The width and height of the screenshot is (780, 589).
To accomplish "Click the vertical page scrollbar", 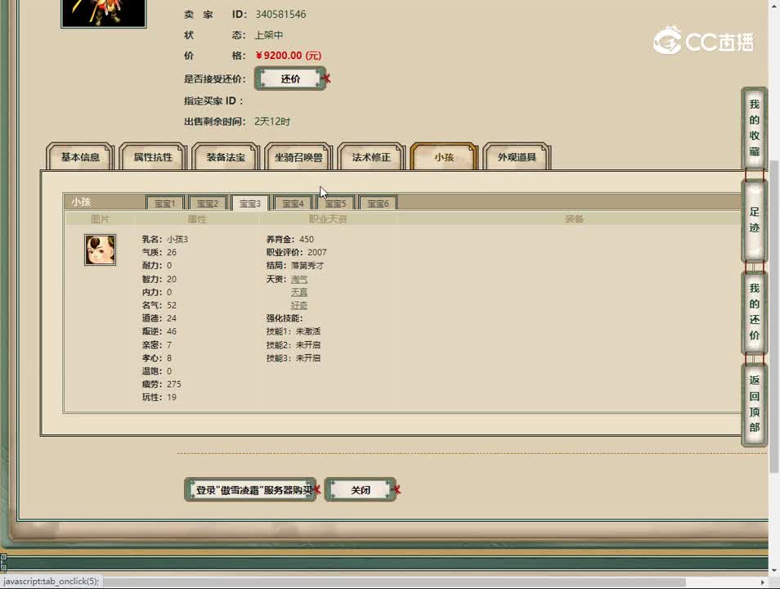I will (x=773, y=316).
